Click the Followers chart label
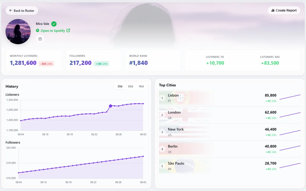The image size is (306, 191). click(13, 143)
